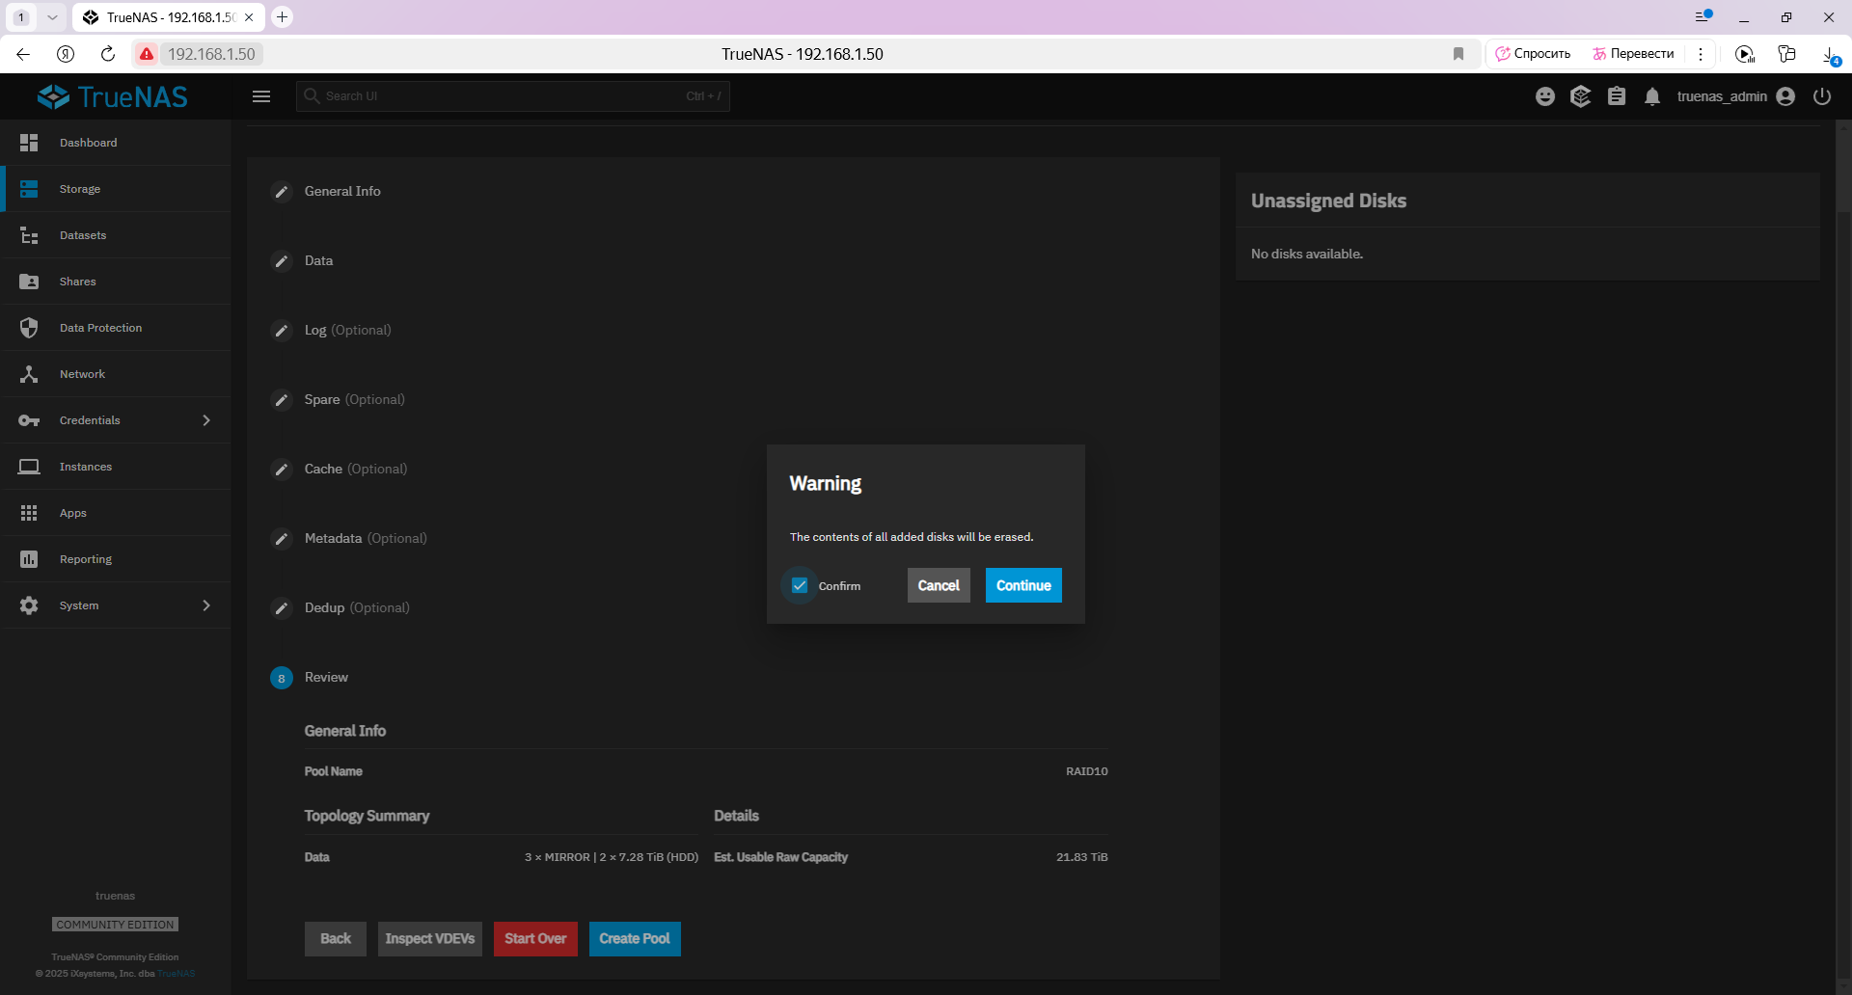Image resolution: width=1852 pixels, height=995 pixels.
Task: Select the Review step number 8
Action: point(282,678)
